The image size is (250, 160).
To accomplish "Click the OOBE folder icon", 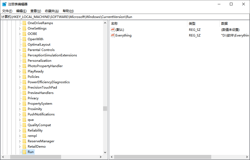I will pyautogui.click(x=24, y=34).
